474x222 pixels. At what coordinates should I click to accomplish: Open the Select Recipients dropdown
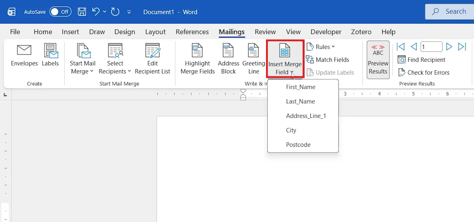coord(115,59)
